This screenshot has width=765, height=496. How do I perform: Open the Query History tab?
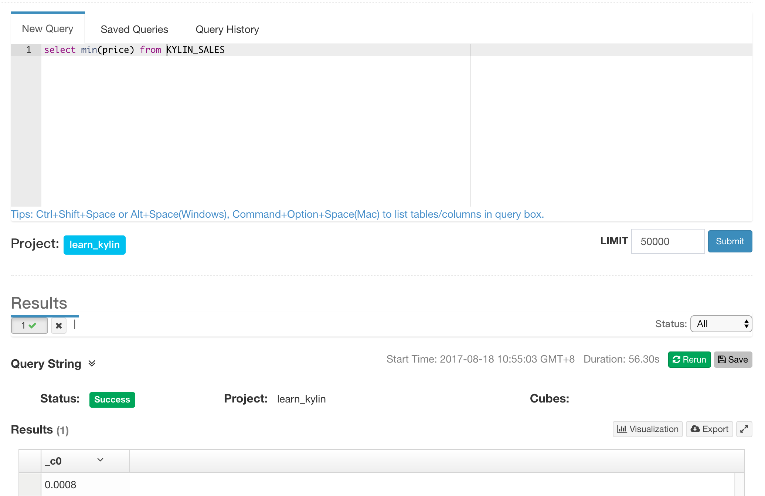tap(227, 30)
